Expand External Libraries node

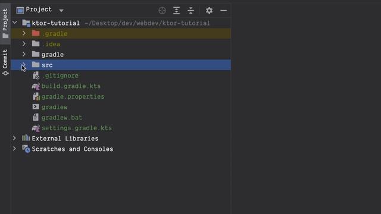pos(14,139)
